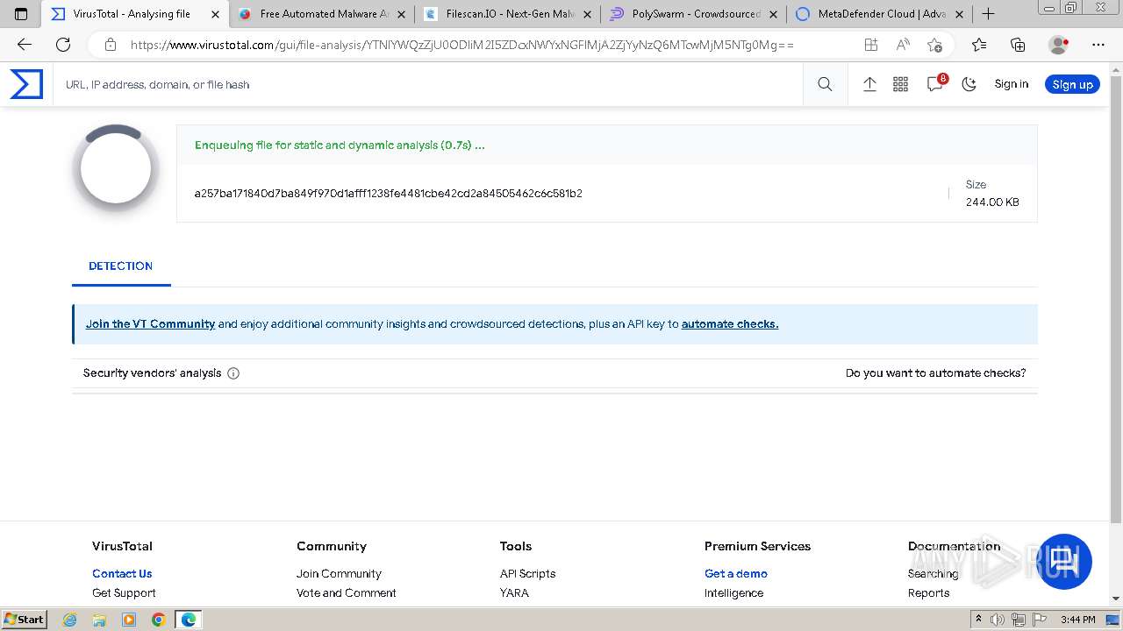Screen dimensions: 1123x631
Task: Open the notifications comment icon
Action: point(935,84)
